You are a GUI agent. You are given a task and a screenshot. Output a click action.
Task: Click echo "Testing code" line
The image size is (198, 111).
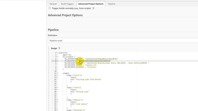(x=80, y=92)
